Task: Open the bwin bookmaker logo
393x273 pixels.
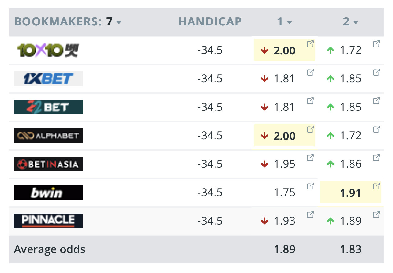Action: point(48,193)
